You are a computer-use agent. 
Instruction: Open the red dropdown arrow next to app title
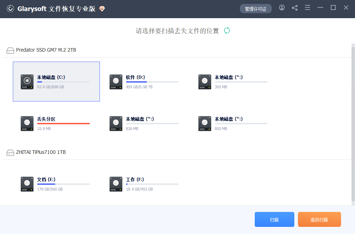tap(102, 9)
